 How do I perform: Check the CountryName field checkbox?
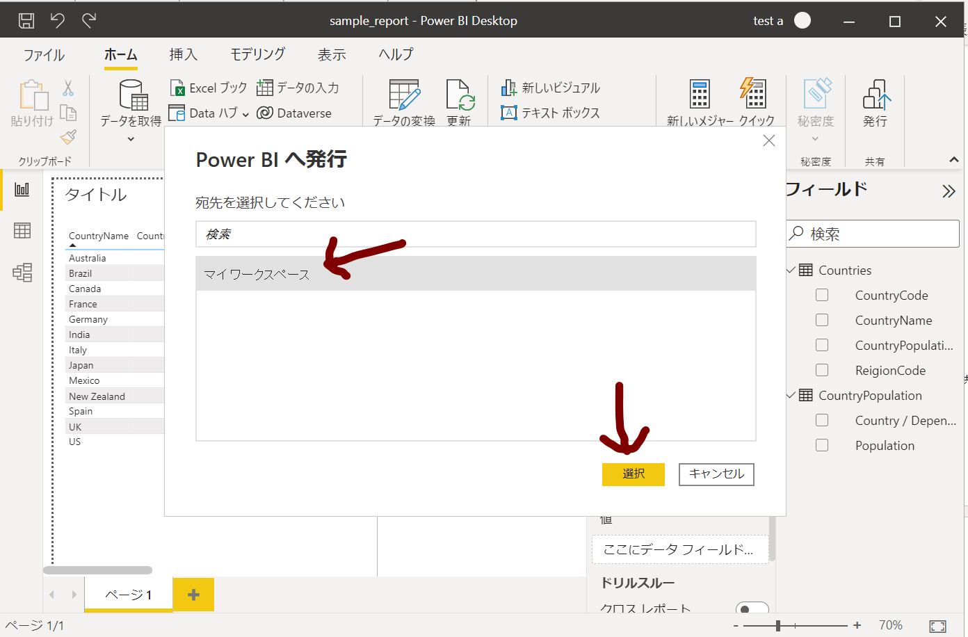[822, 320]
